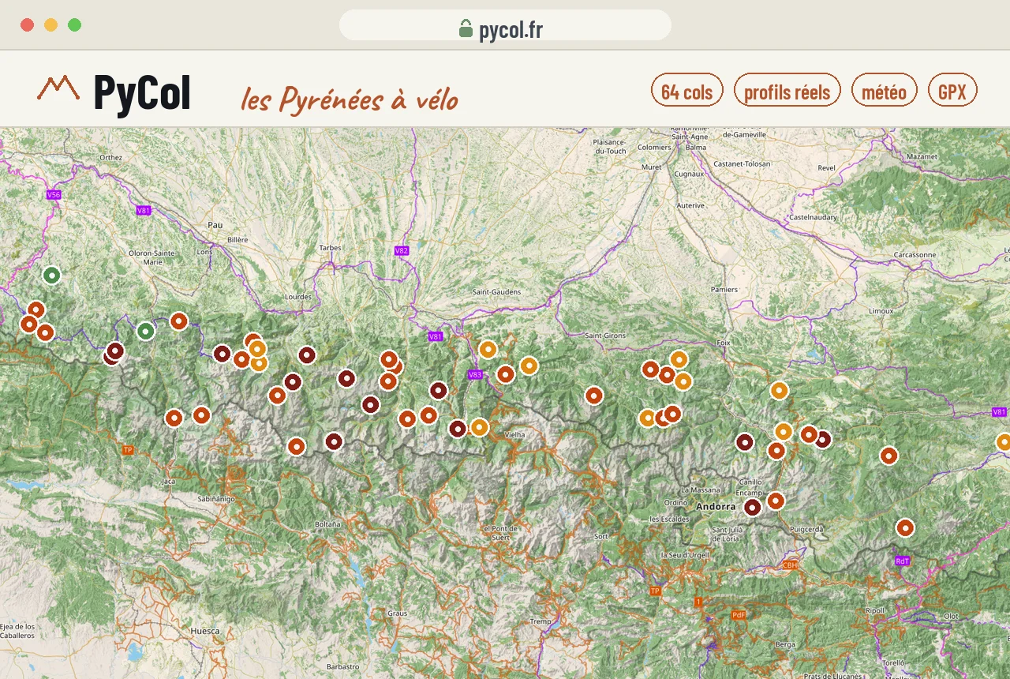The image size is (1010, 679).
Task: Click the 'Tarbes' city label
Action: (330, 248)
